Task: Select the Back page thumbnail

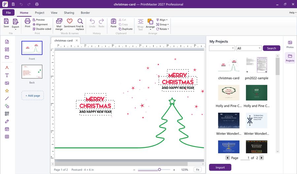Action: 32,72
